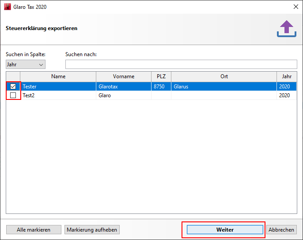Continue with the Weiter button
The height and width of the screenshot is (240, 303).
[225, 230]
